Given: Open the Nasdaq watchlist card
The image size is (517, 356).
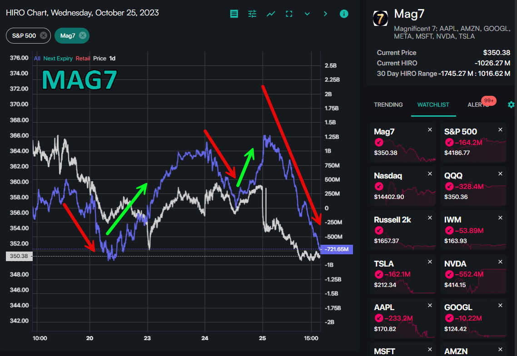Looking at the screenshot, I should (403, 186).
